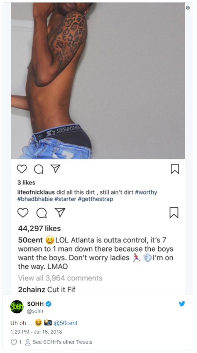197x353 pixels.
Task: Open the #worthy hashtag
Action: coord(146,192)
